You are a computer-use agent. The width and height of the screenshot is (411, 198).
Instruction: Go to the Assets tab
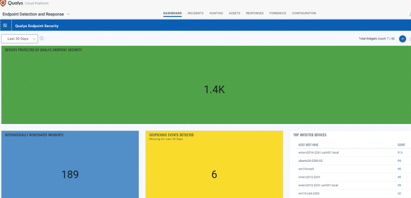click(235, 13)
